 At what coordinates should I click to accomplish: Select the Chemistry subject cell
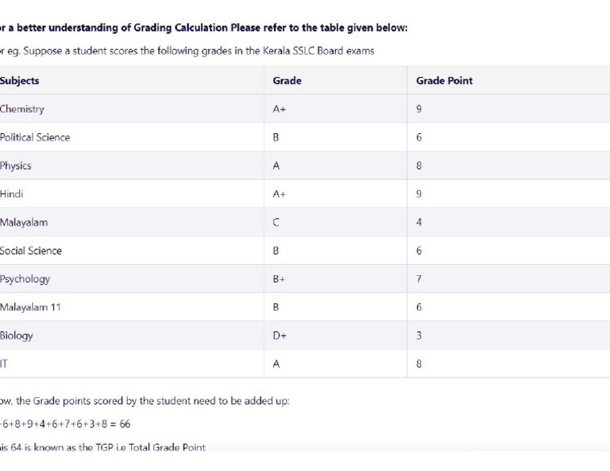point(22,109)
